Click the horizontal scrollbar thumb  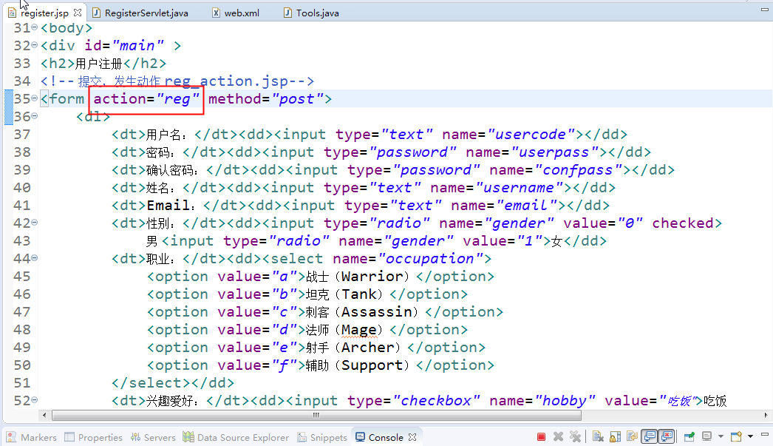tap(316, 415)
